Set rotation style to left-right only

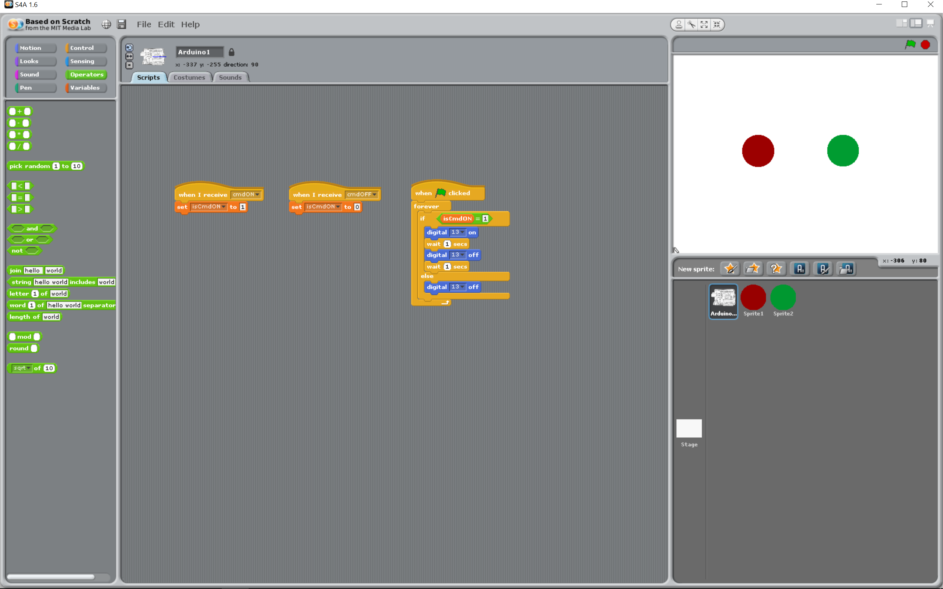129,56
